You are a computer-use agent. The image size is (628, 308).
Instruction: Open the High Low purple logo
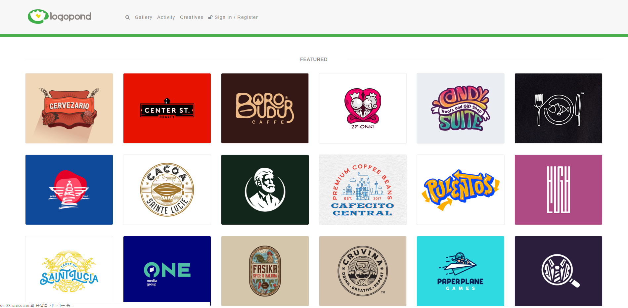[x=559, y=190]
